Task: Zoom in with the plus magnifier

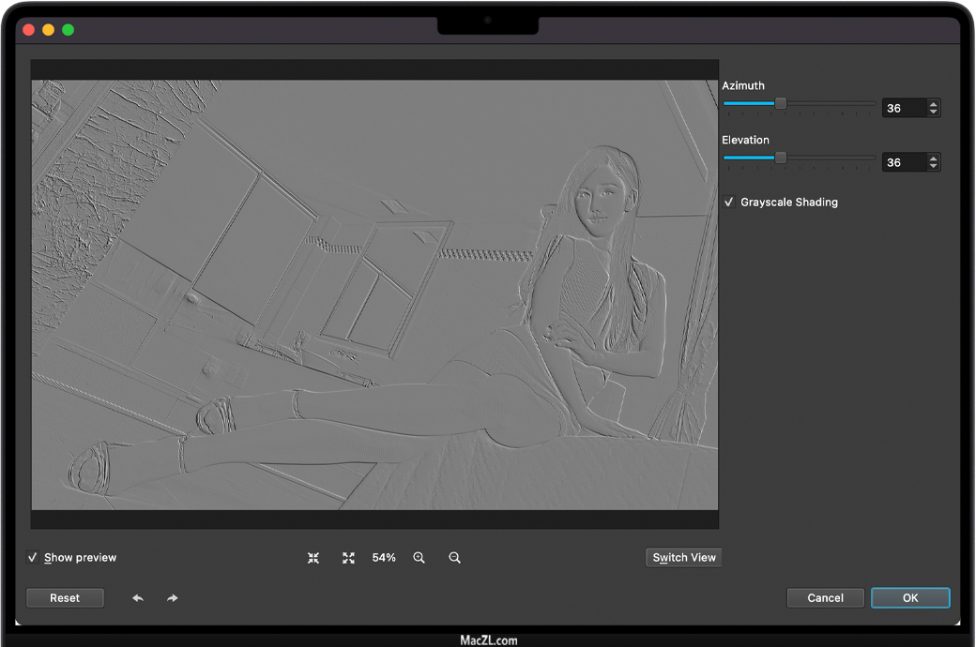Action: 419,558
